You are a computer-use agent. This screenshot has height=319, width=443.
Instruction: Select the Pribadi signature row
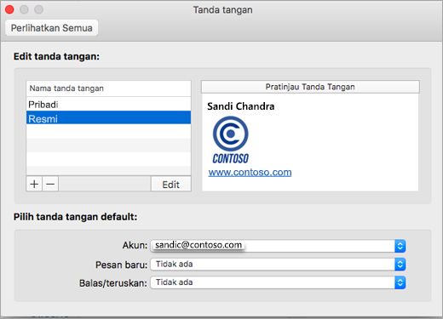[108, 105]
